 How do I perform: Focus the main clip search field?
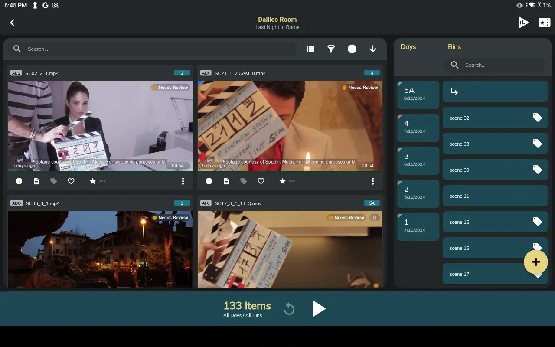(x=152, y=49)
